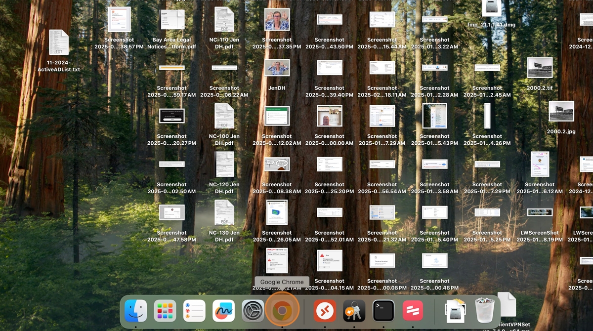Open Finder from the Dock

(135, 311)
